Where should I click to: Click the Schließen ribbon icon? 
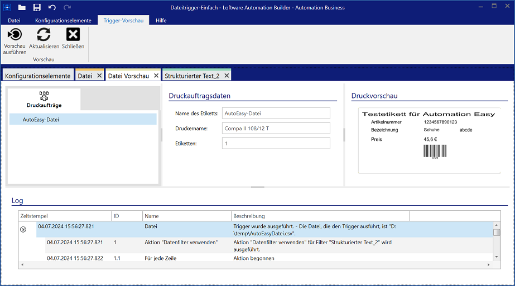[x=73, y=35]
